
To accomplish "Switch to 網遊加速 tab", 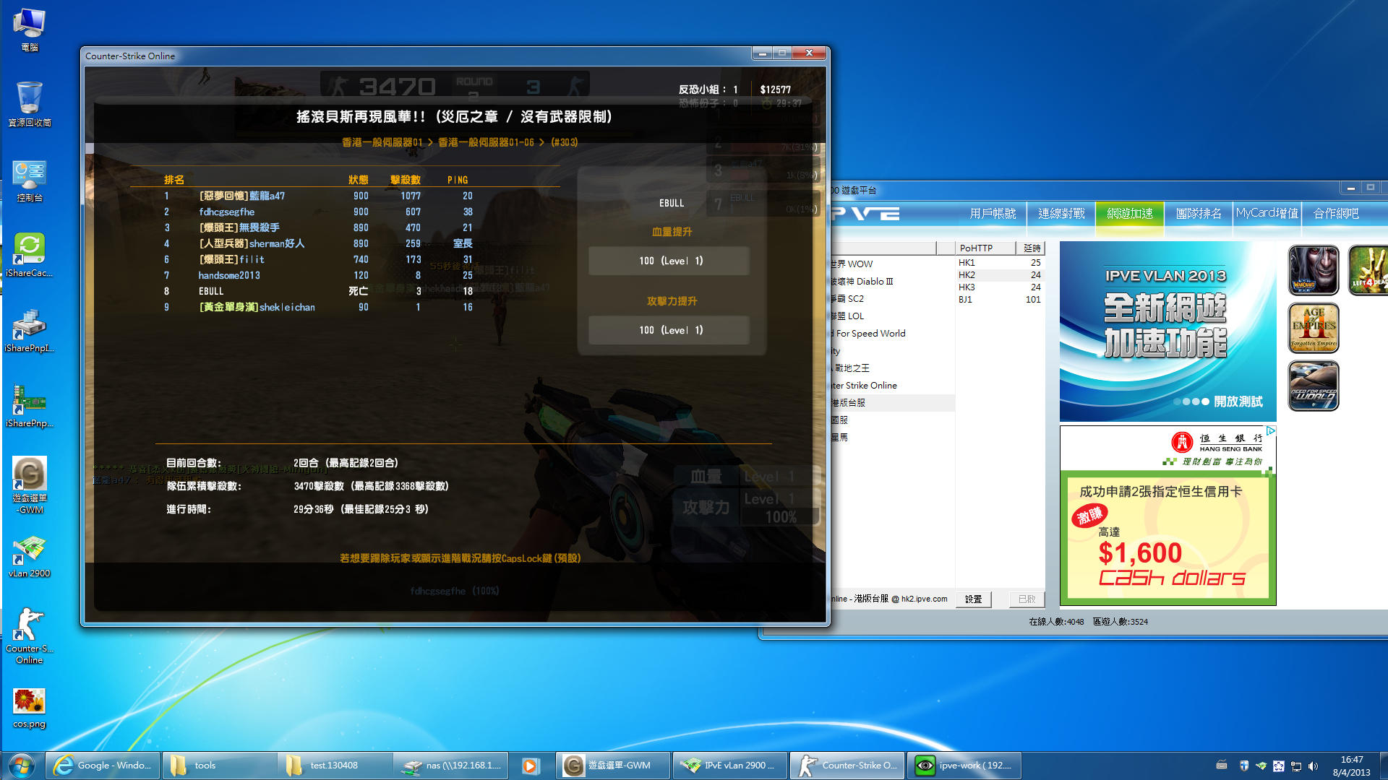I will [x=1129, y=214].
